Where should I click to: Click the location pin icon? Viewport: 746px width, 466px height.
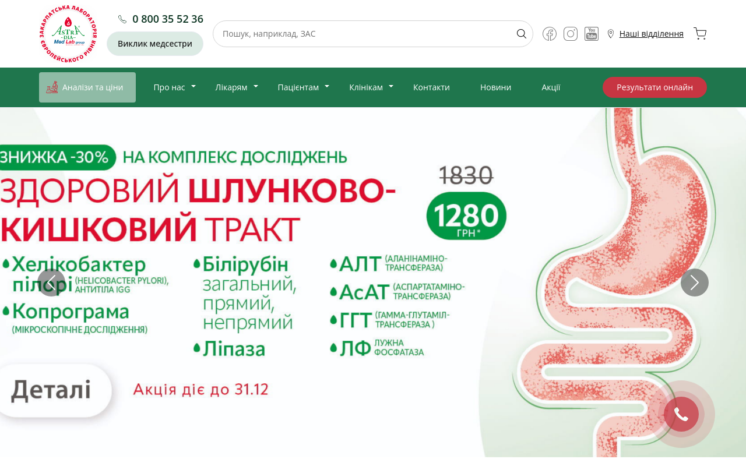(x=611, y=34)
